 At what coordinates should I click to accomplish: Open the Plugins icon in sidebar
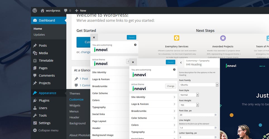click(x=35, y=101)
